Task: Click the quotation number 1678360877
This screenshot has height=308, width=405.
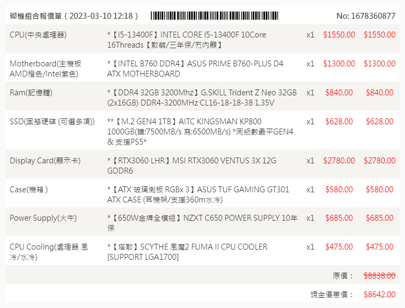Action: click(366, 16)
